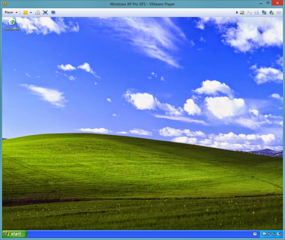Click the CD/DVD drive device icon
285x240 pixels.
pyautogui.click(x=250, y=13)
